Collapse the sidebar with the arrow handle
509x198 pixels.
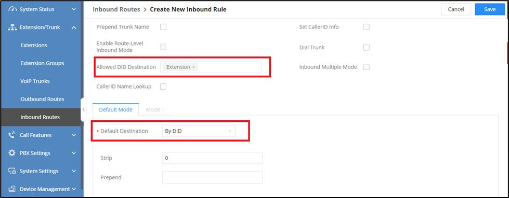[83, 109]
